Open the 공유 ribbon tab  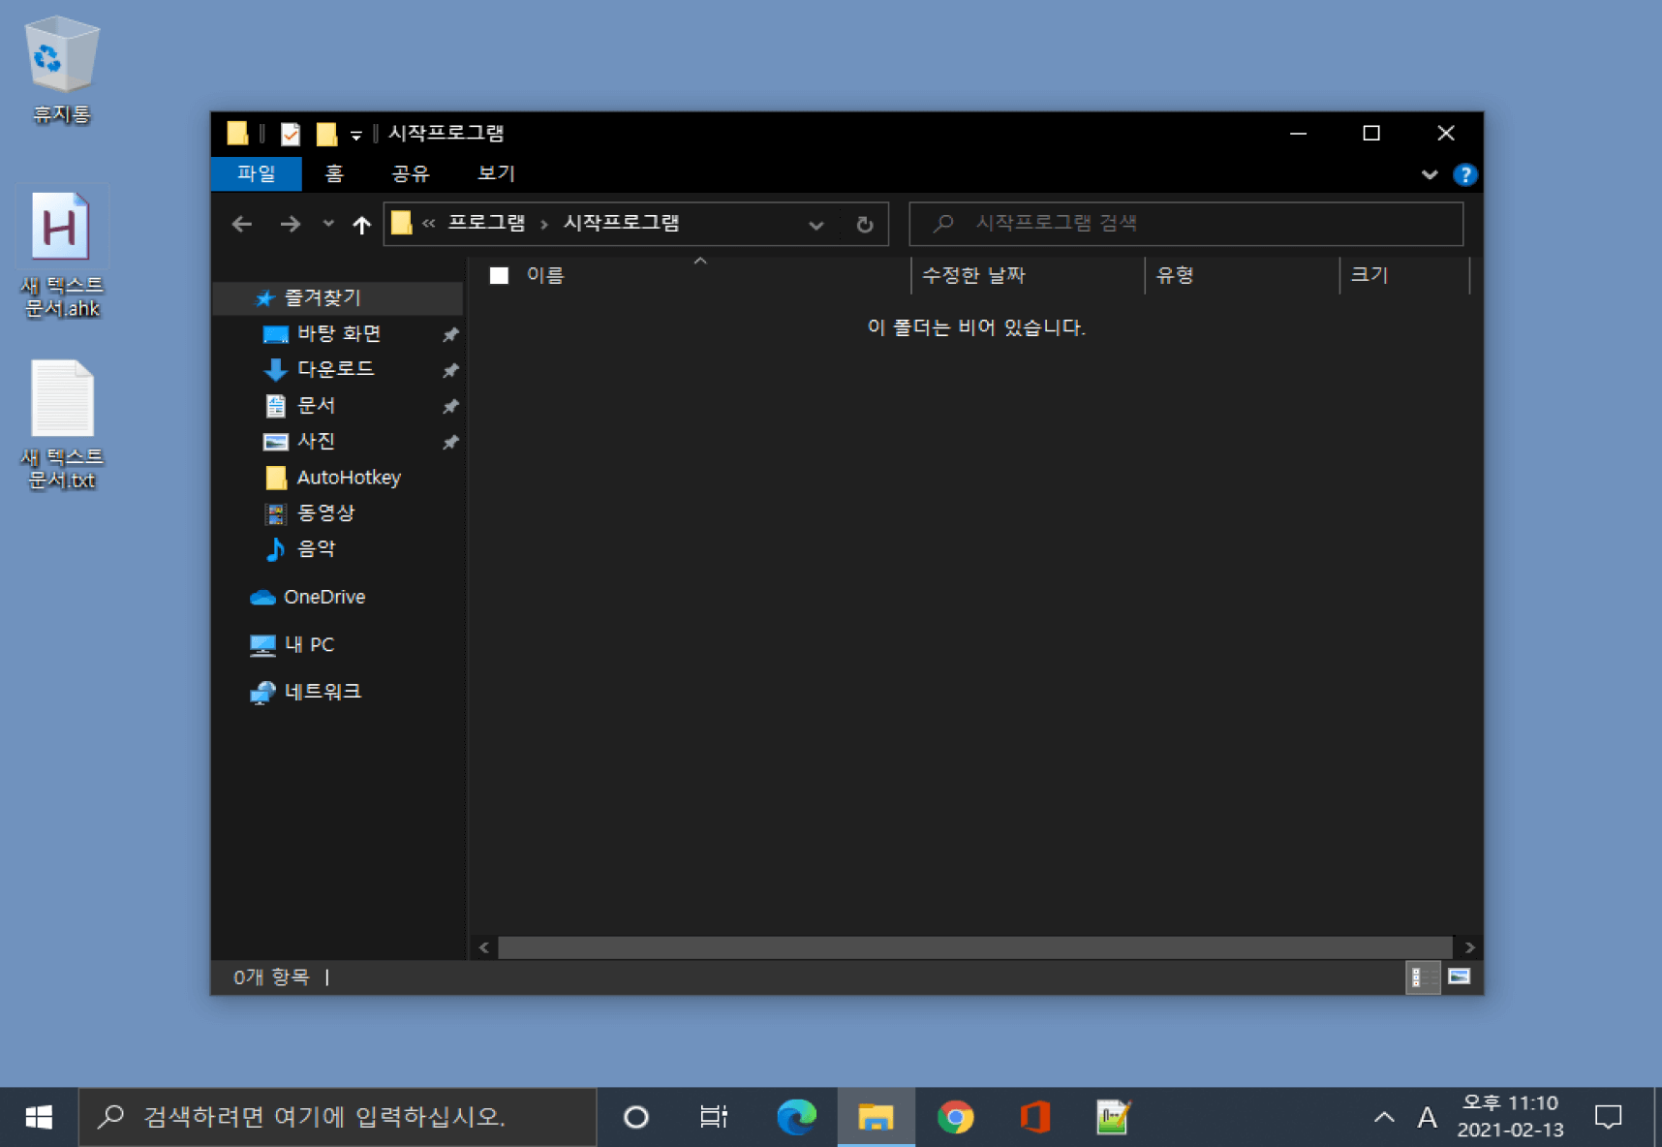[x=412, y=173]
